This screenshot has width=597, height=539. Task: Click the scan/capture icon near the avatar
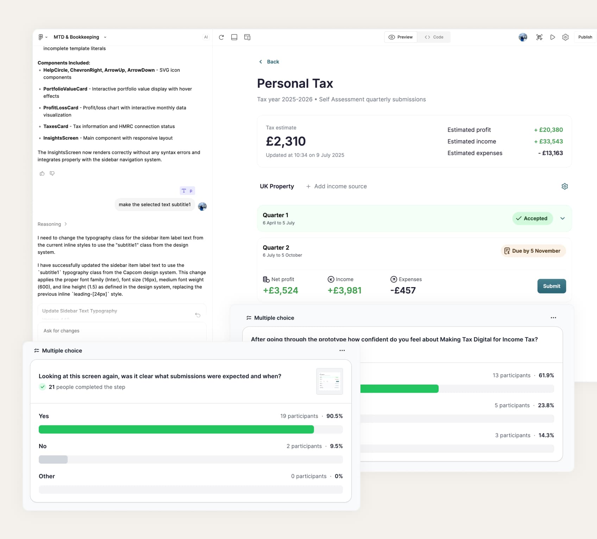coord(539,37)
